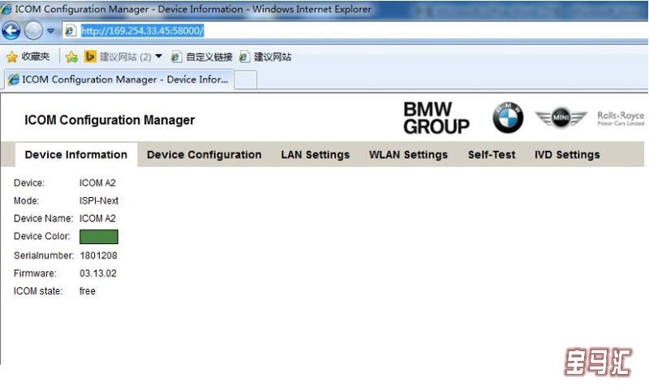Image resolution: width=649 pixels, height=391 pixels.
Task: Open a new blank browser tab
Action: pos(246,79)
